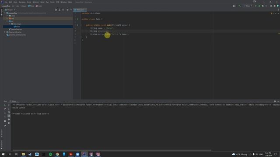Click the stop icon in Run panel
This screenshot has width=280, height=157.
pyautogui.click(x=5, y=113)
